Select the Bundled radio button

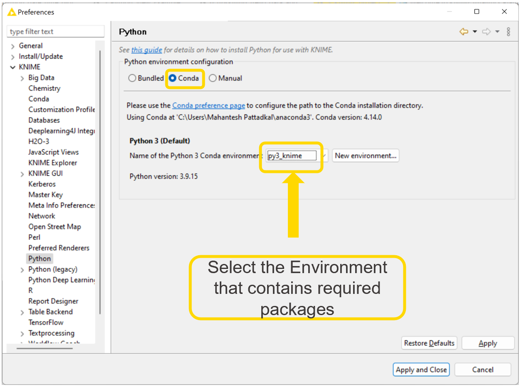tap(132, 78)
